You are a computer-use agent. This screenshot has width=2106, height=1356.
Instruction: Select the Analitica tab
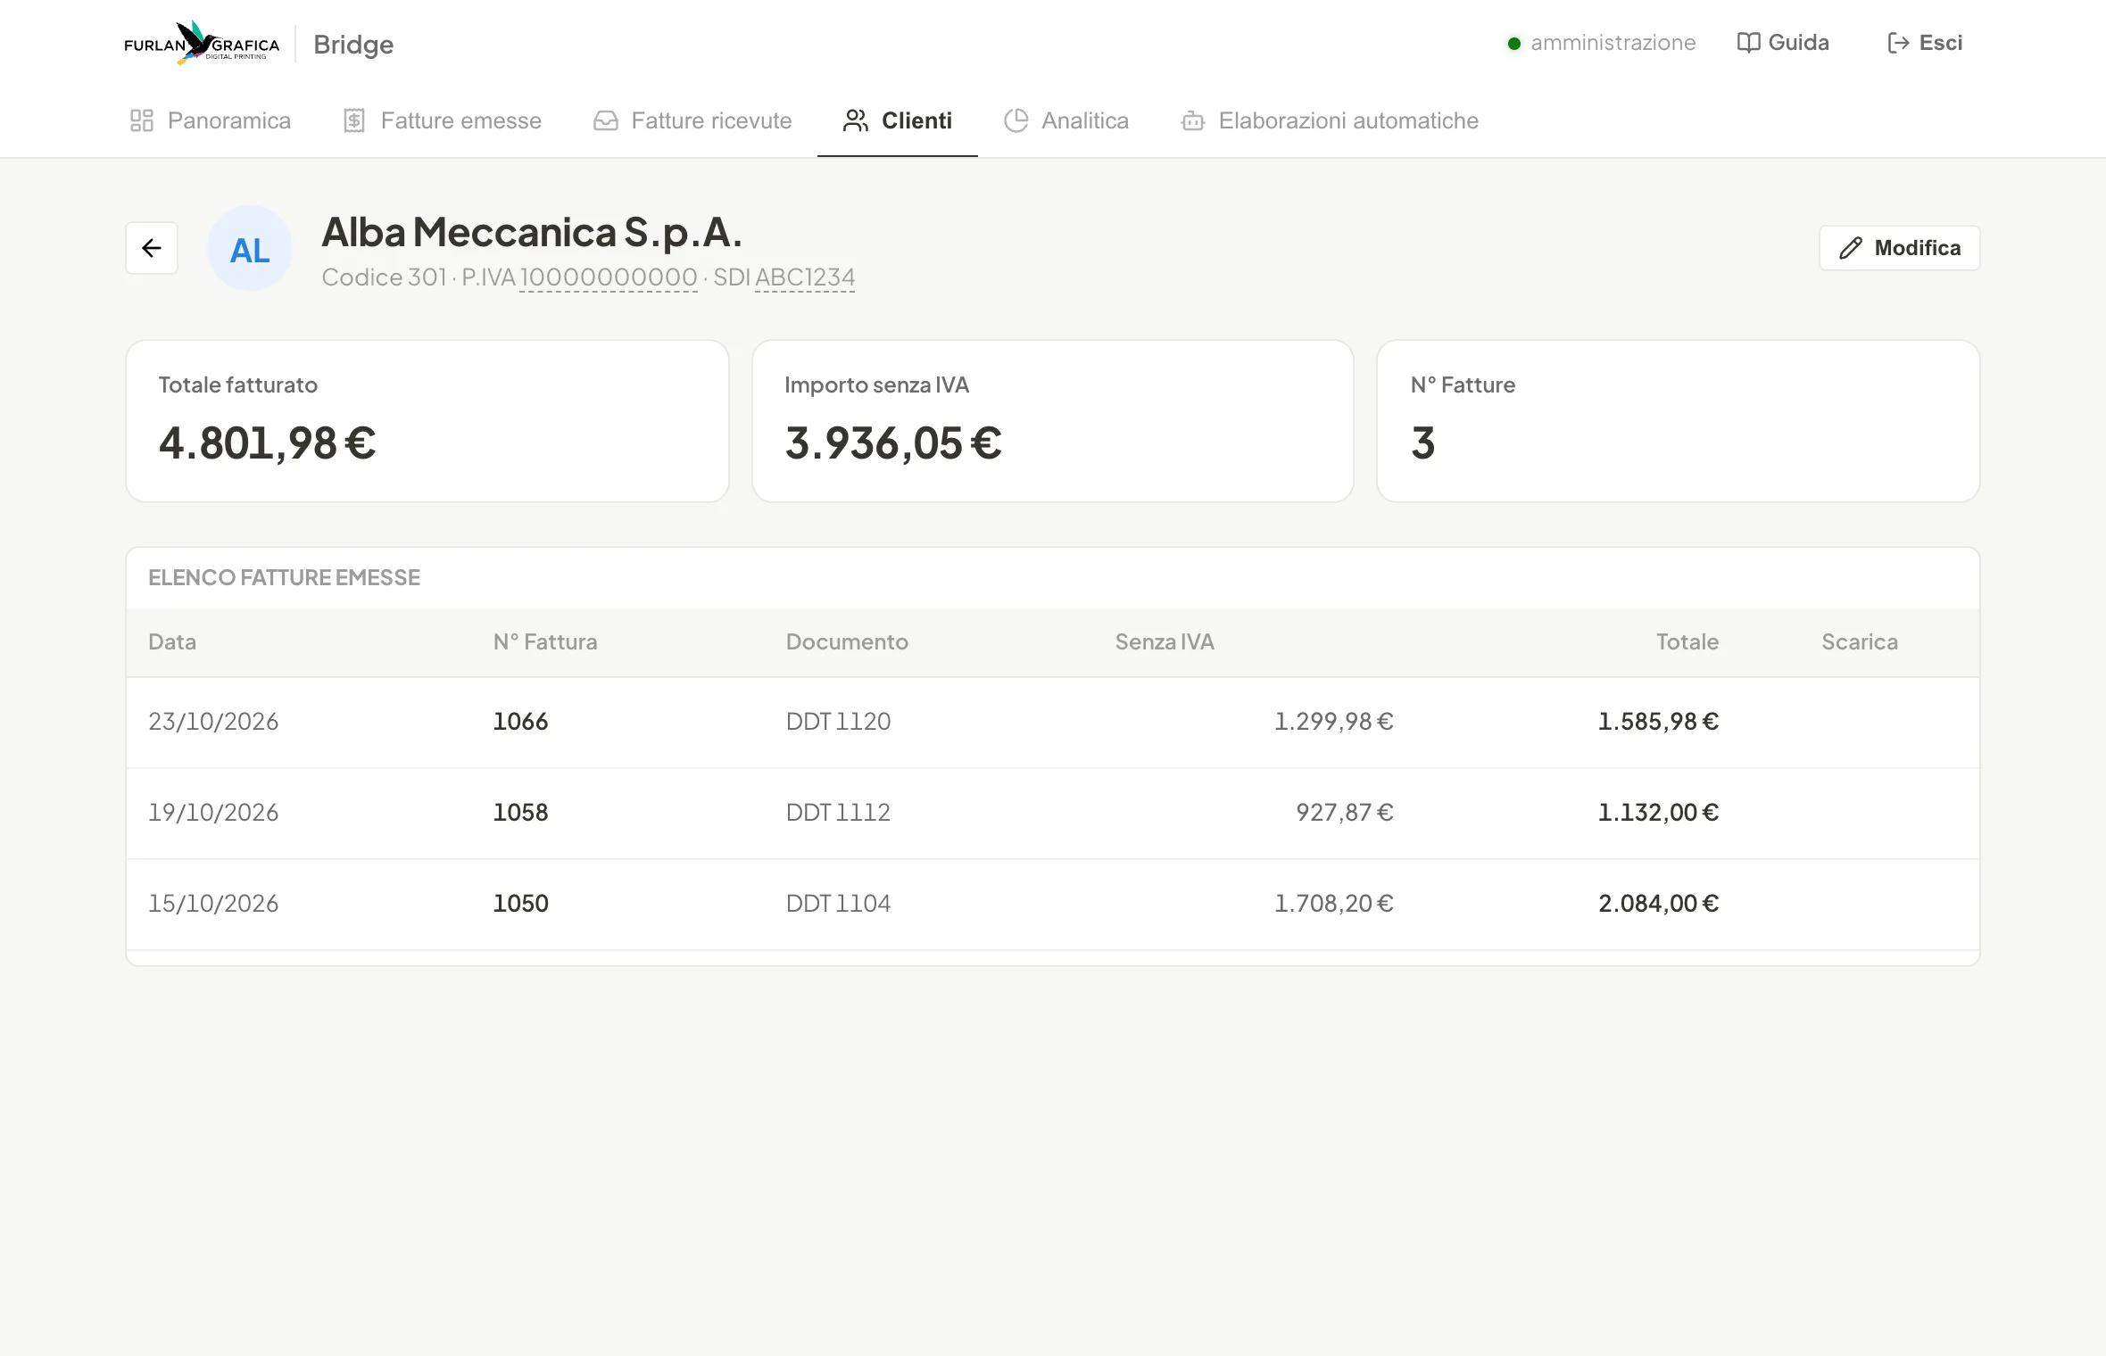coord(1066,120)
